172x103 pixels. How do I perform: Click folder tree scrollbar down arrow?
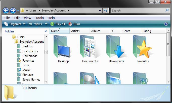point(46,82)
